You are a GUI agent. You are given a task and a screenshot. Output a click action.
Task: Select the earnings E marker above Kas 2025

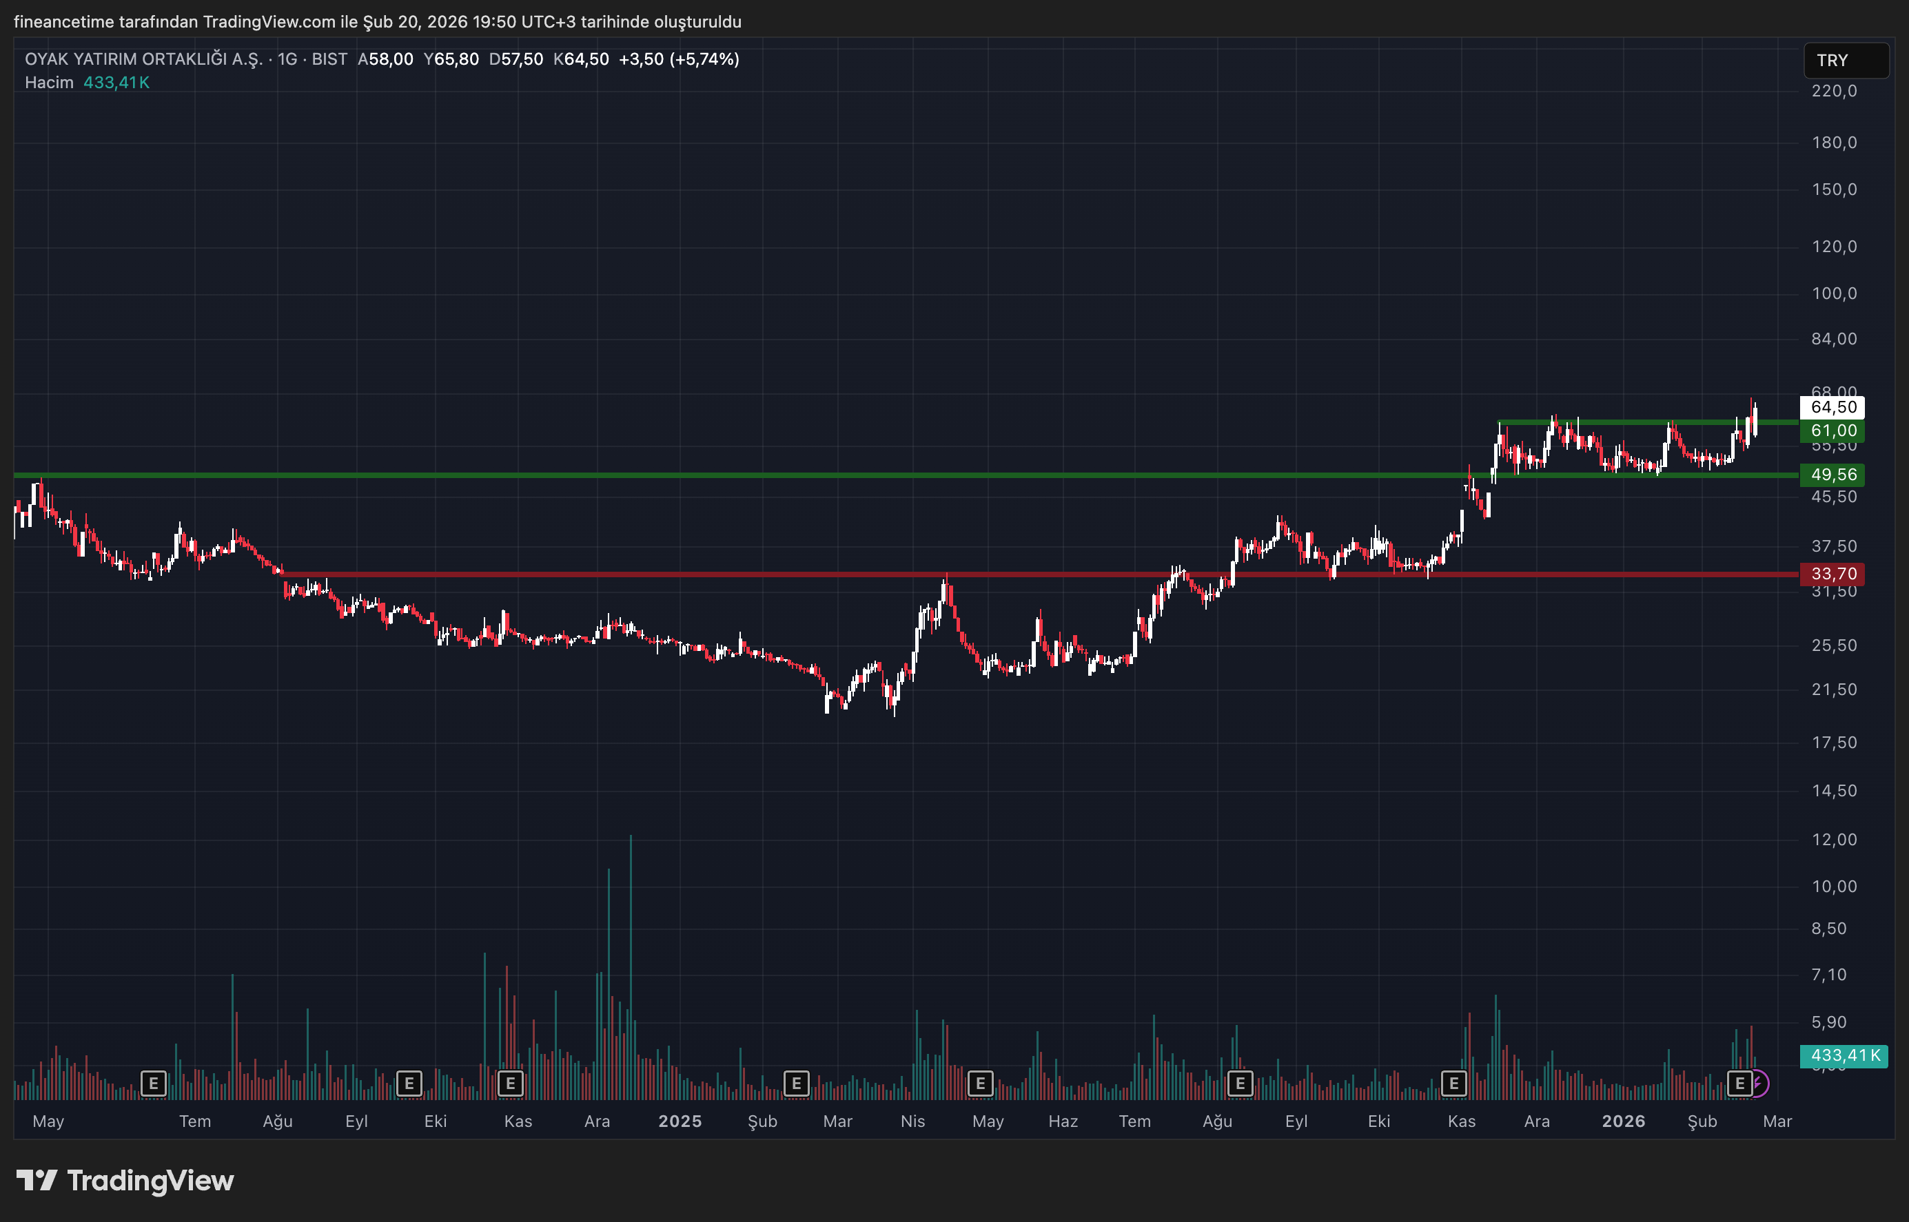tap(1453, 1083)
